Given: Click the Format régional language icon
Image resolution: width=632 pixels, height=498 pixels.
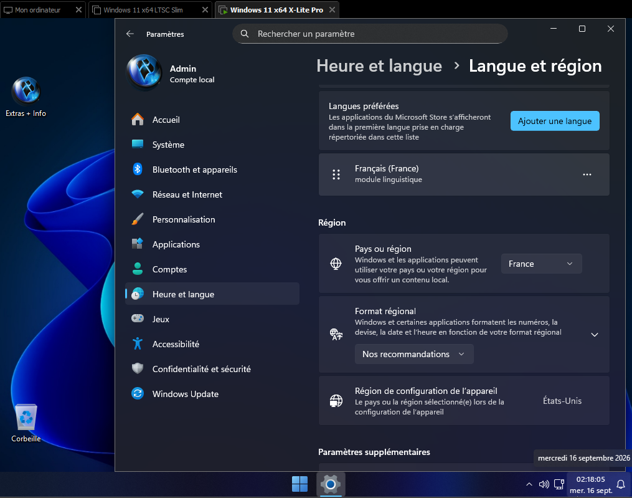Looking at the screenshot, I should [336, 334].
